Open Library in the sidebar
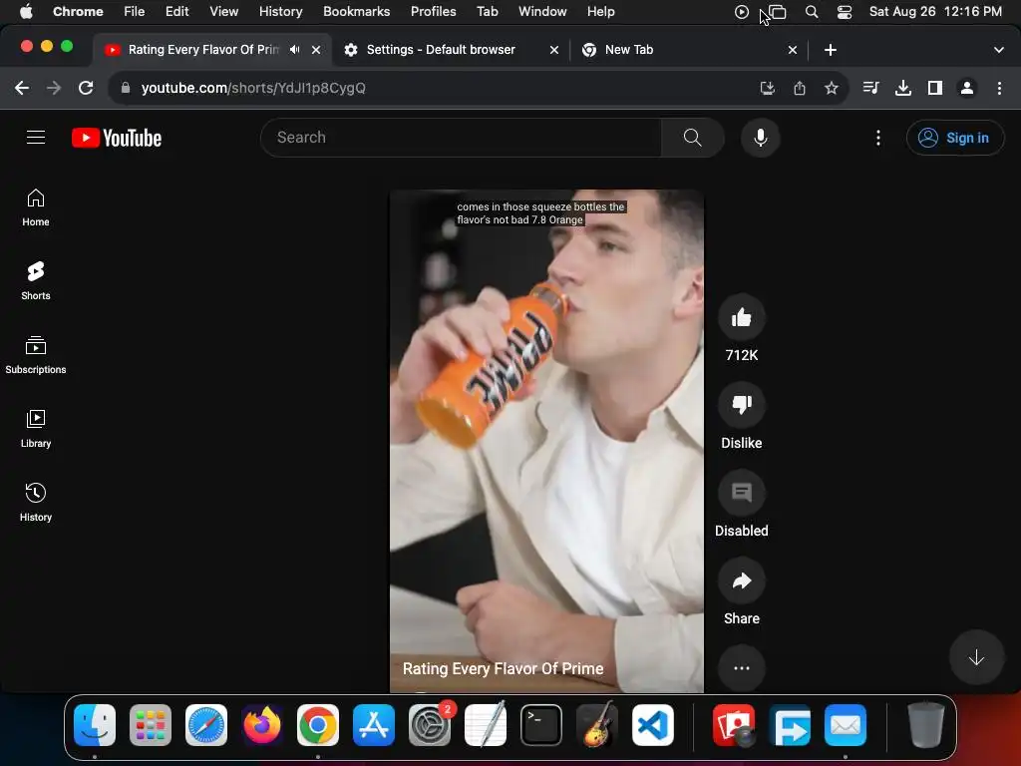Viewport: 1021px width, 766px height. click(x=36, y=429)
